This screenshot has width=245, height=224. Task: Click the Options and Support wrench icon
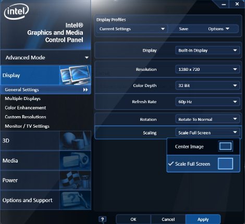[x=75, y=200]
